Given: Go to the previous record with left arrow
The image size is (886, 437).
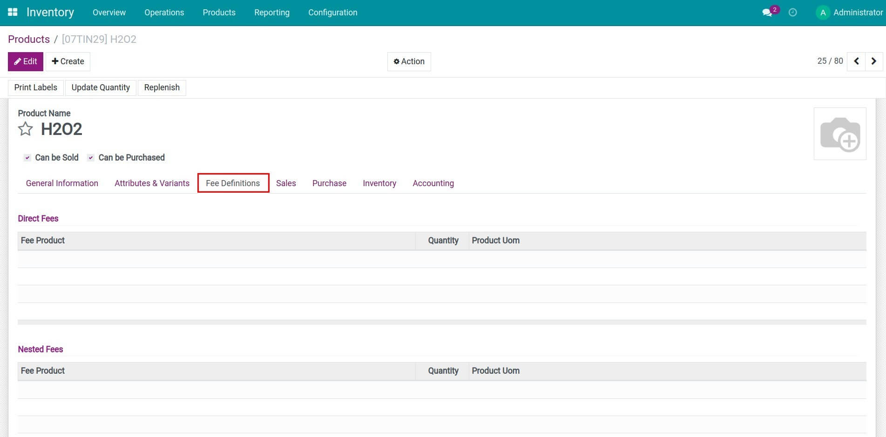Looking at the screenshot, I should click(856, 61).
